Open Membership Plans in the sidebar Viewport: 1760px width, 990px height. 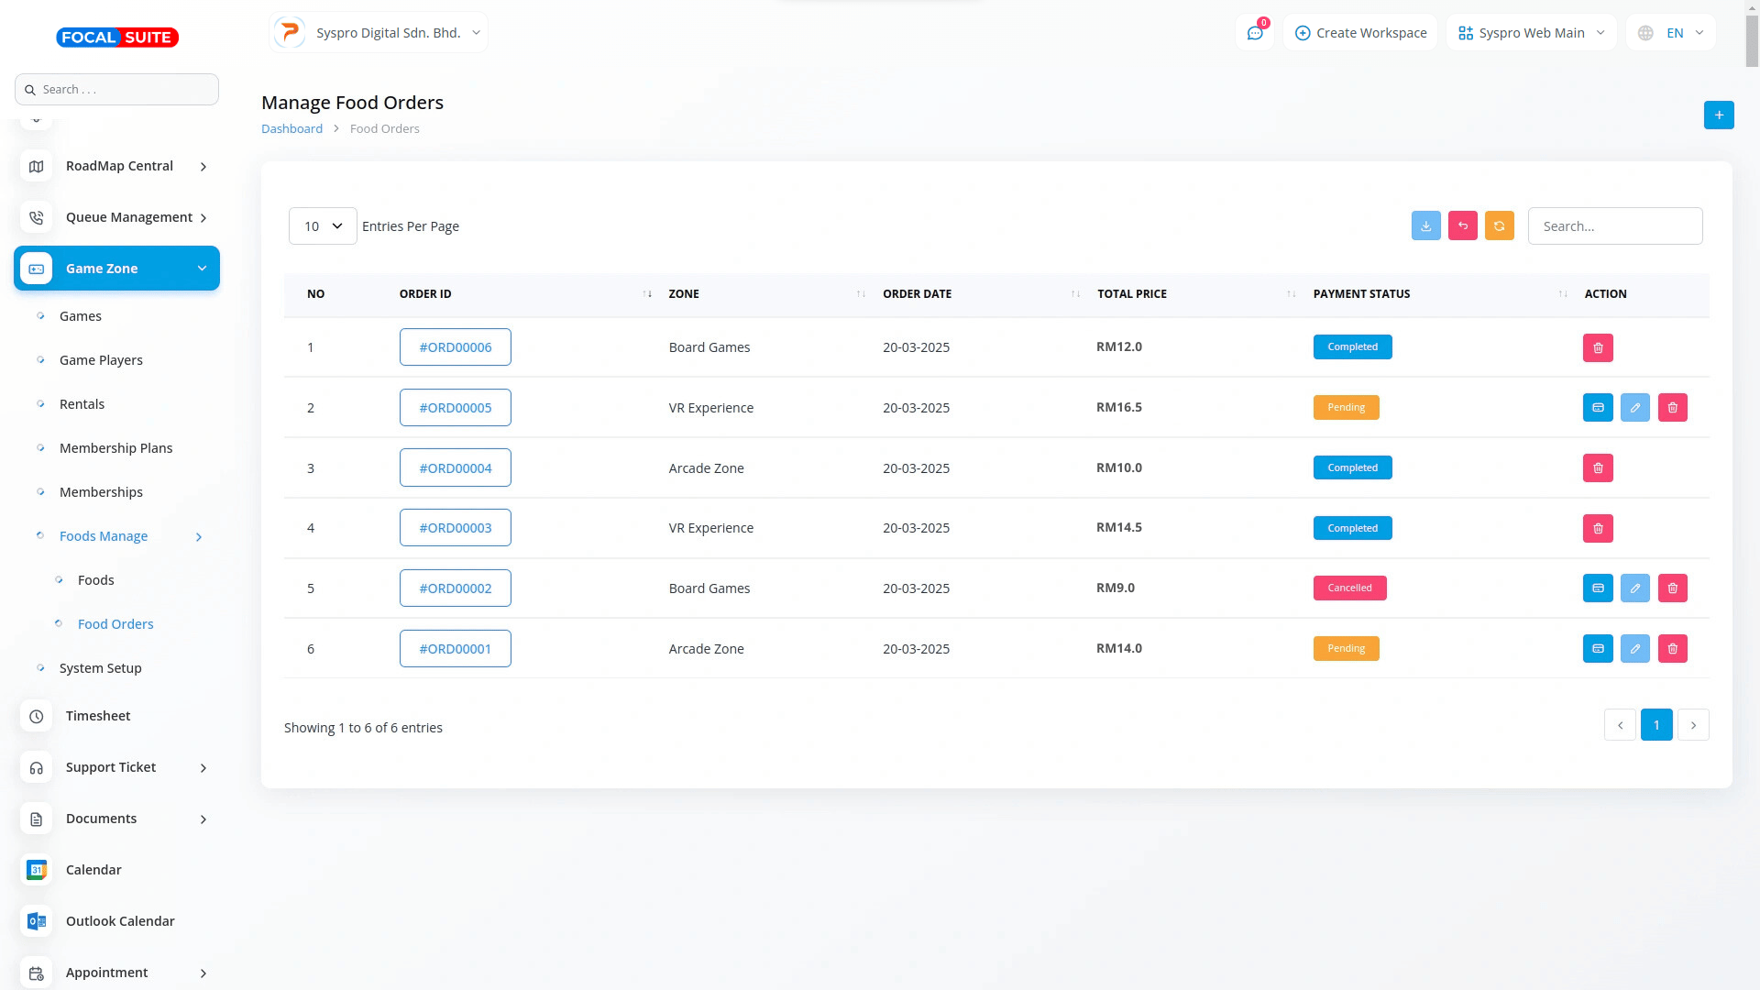(115, 448)
